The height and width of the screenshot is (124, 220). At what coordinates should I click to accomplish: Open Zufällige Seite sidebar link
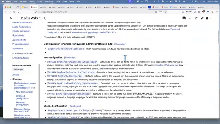click(x=19, y=40)
